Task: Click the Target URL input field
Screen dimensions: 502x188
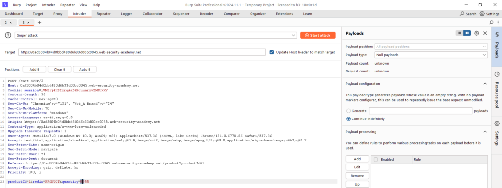Action: [142, 52]
